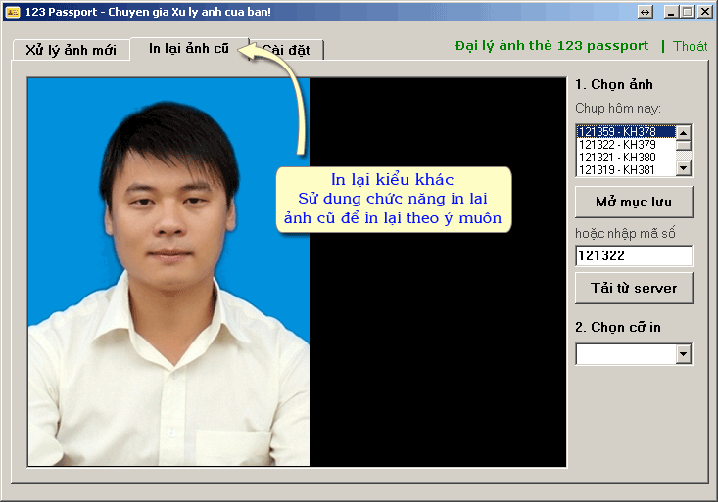Click the double-arrow resize icon in title bar
718x502 pixels.
tap(645, 12)
